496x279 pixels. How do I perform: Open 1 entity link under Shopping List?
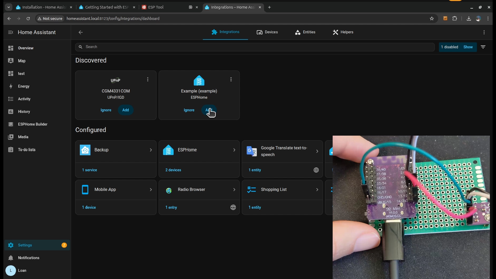pos(255,207)
